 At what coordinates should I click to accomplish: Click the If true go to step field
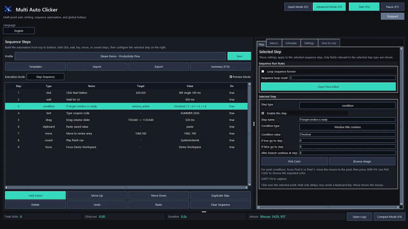pos(347,141)
